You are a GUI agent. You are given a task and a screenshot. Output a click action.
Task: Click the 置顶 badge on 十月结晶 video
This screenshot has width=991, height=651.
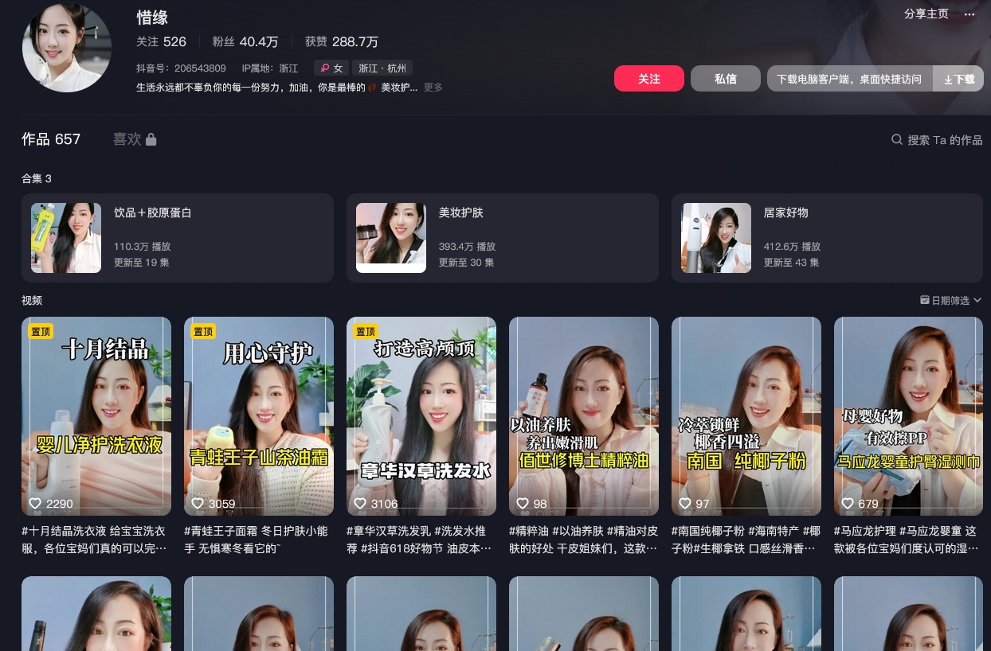(41, 331)
